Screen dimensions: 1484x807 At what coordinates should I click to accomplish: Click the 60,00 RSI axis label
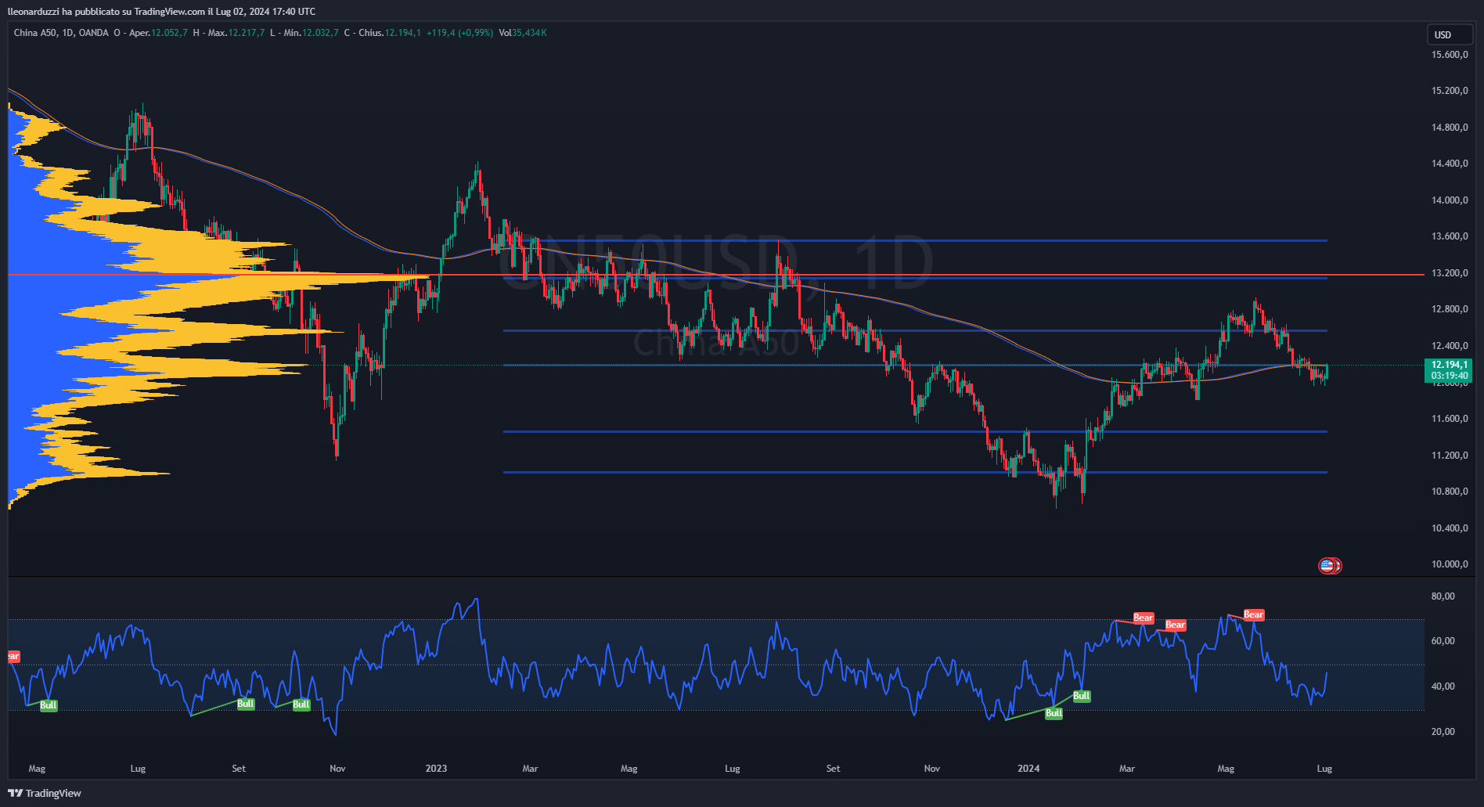tap(1443, 641)
